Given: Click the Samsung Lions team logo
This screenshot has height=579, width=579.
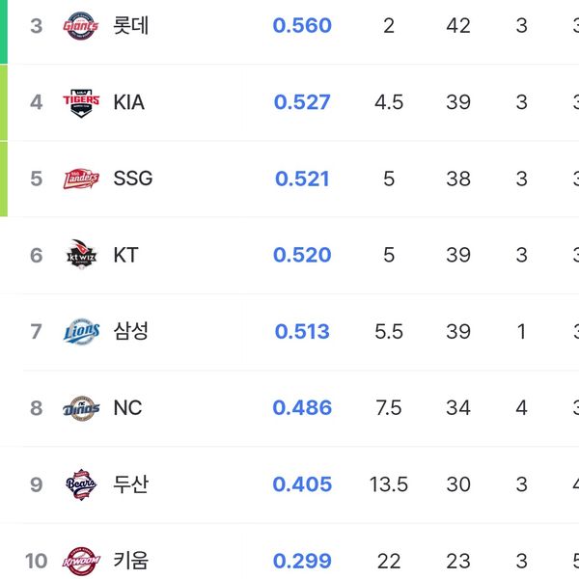Looking at the screenshot, I should 81,331.
